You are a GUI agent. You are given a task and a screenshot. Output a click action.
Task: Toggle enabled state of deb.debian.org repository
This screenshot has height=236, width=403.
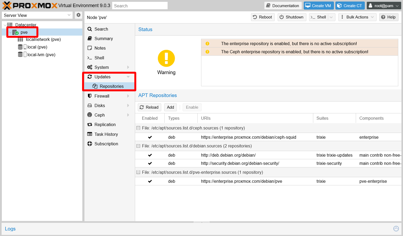click(x=150, y=155)
